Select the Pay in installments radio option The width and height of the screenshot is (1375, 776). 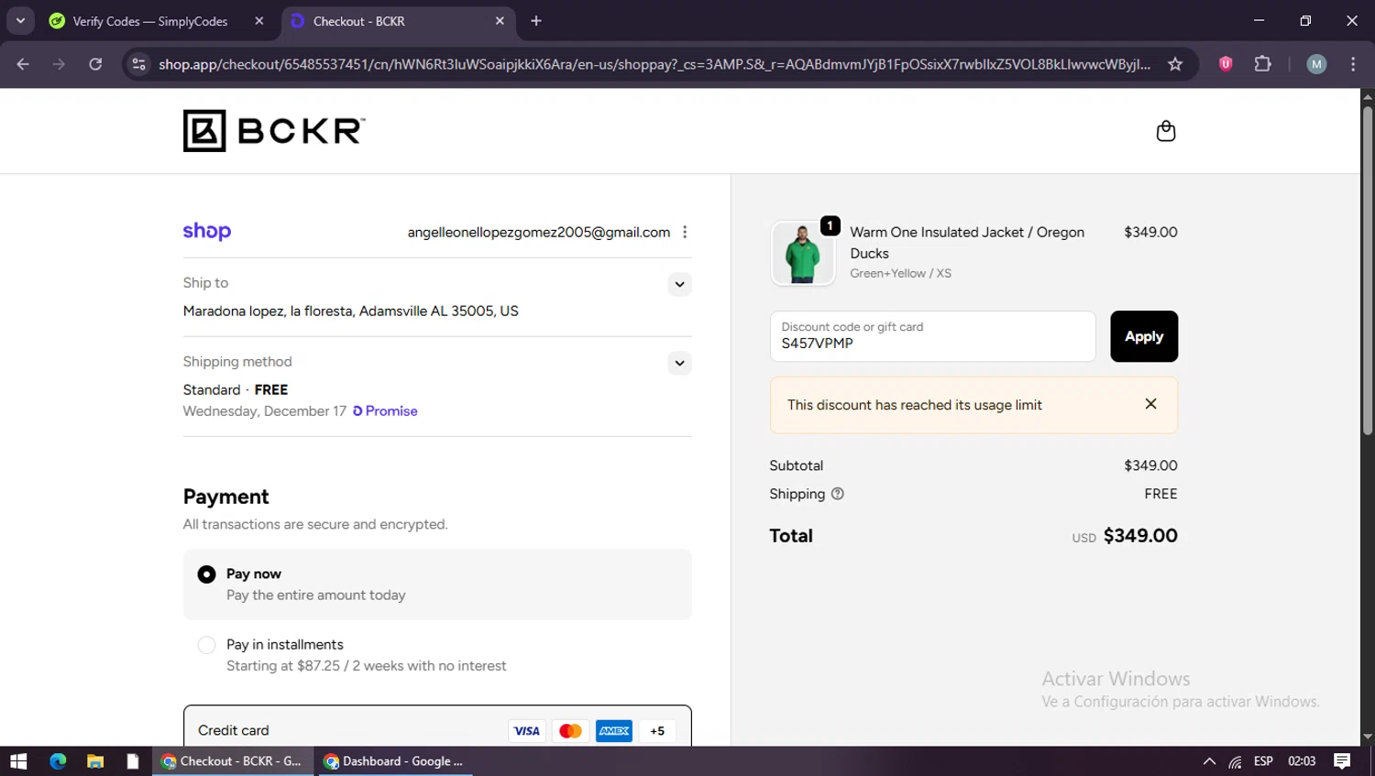[x=207, y=645]
